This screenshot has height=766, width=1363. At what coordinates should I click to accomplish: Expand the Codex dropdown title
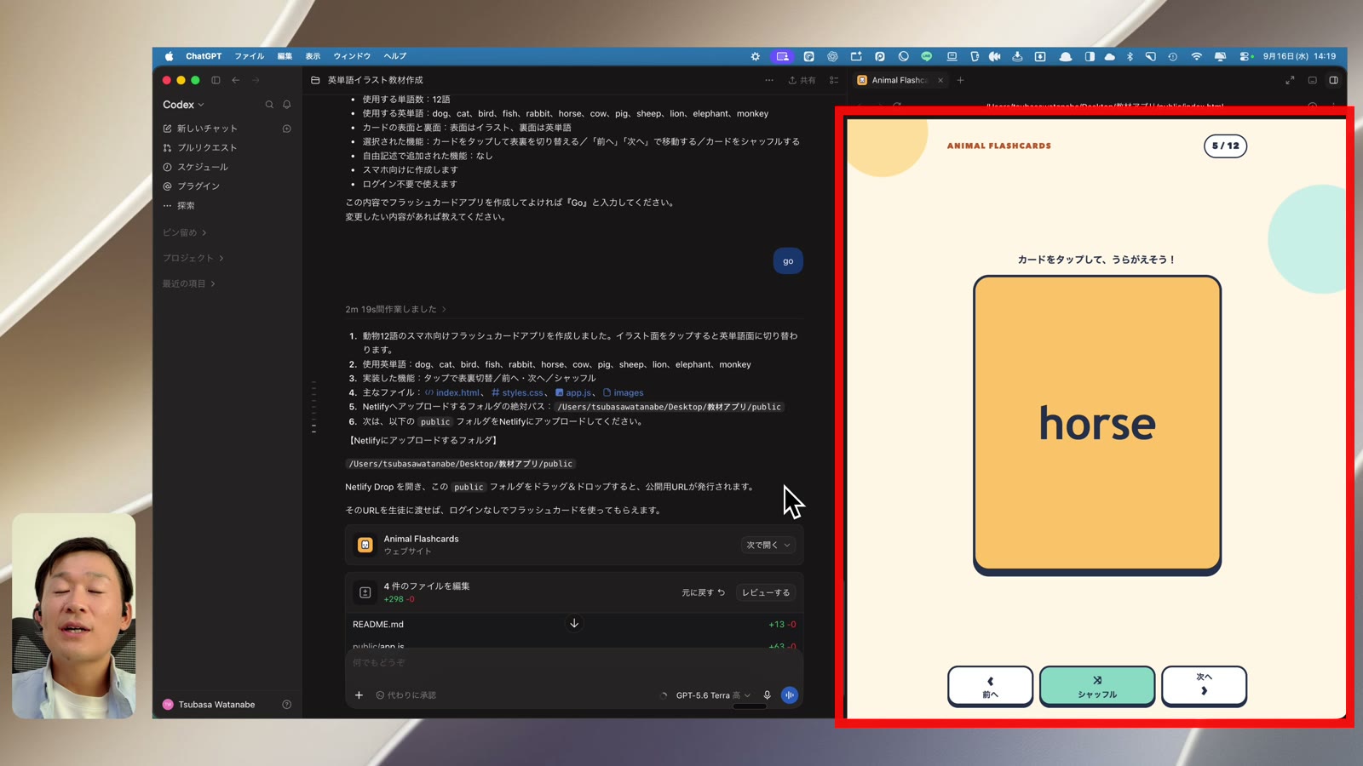pyautogui.click(x=183, y=105)
